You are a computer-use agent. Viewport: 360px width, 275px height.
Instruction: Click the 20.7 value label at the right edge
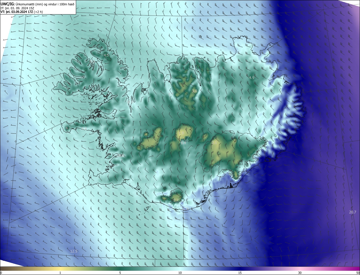352,212
